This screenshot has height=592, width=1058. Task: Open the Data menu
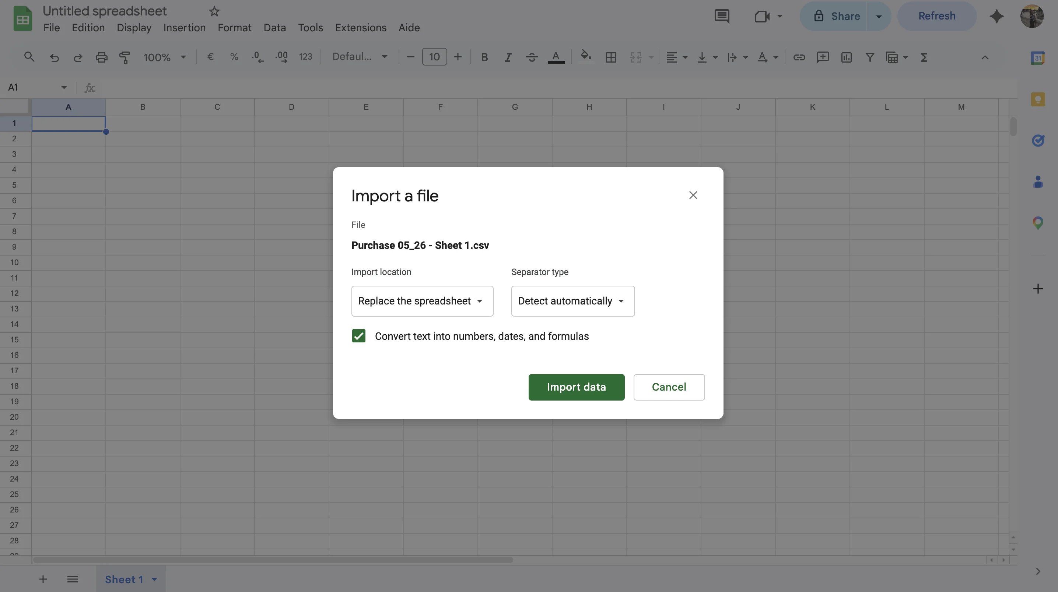coord(275,28)
